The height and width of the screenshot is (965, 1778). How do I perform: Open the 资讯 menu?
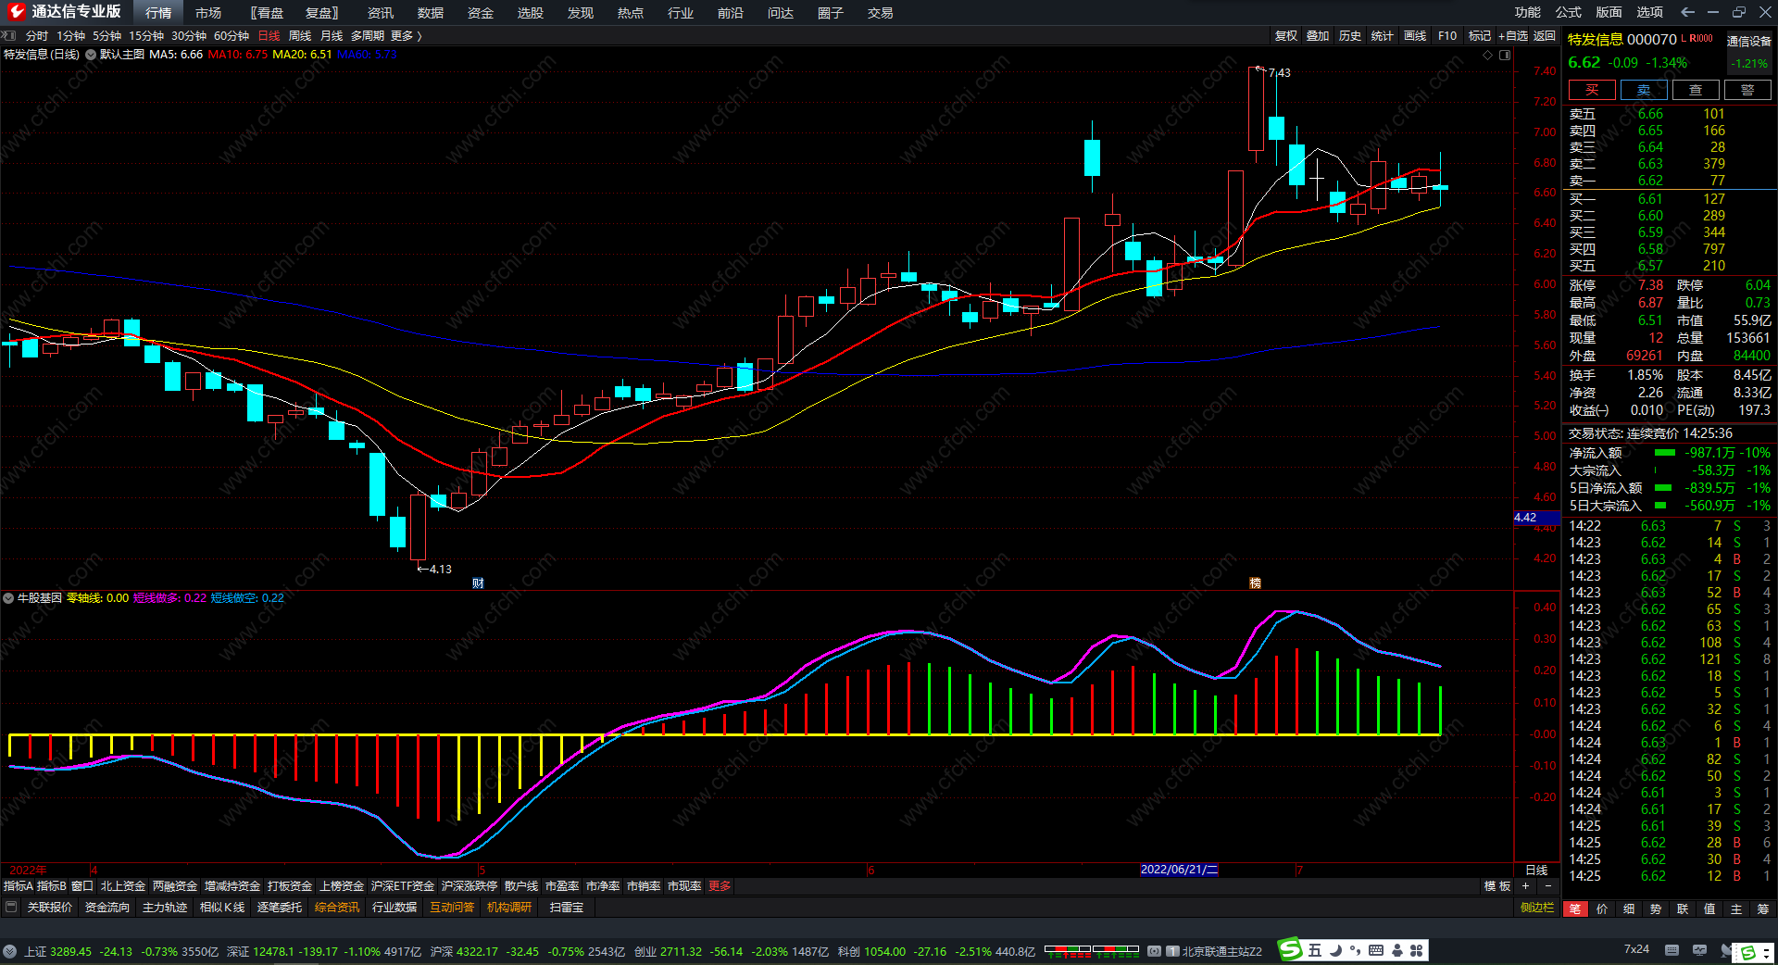pyautogui.click(x=380, y=13)
